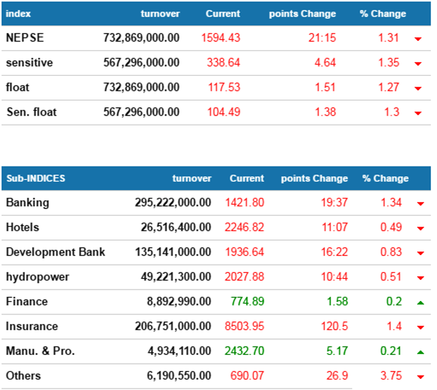Click Others percent change value 3.75

pos(391,376)
